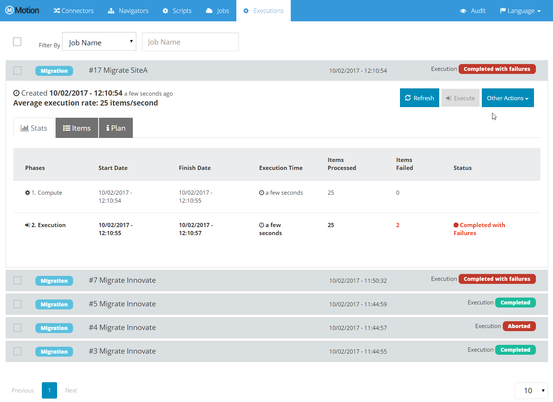
Task: Click the Next pagination link
Action: click(71, 391)
